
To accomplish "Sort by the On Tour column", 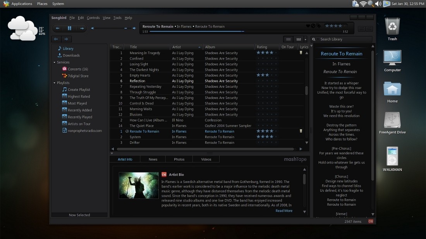I will click(287, 47).
